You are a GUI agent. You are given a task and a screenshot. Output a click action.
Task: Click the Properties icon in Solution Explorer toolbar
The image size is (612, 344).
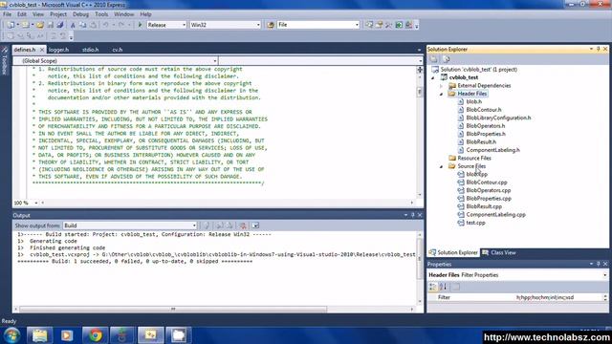[433, 59]
